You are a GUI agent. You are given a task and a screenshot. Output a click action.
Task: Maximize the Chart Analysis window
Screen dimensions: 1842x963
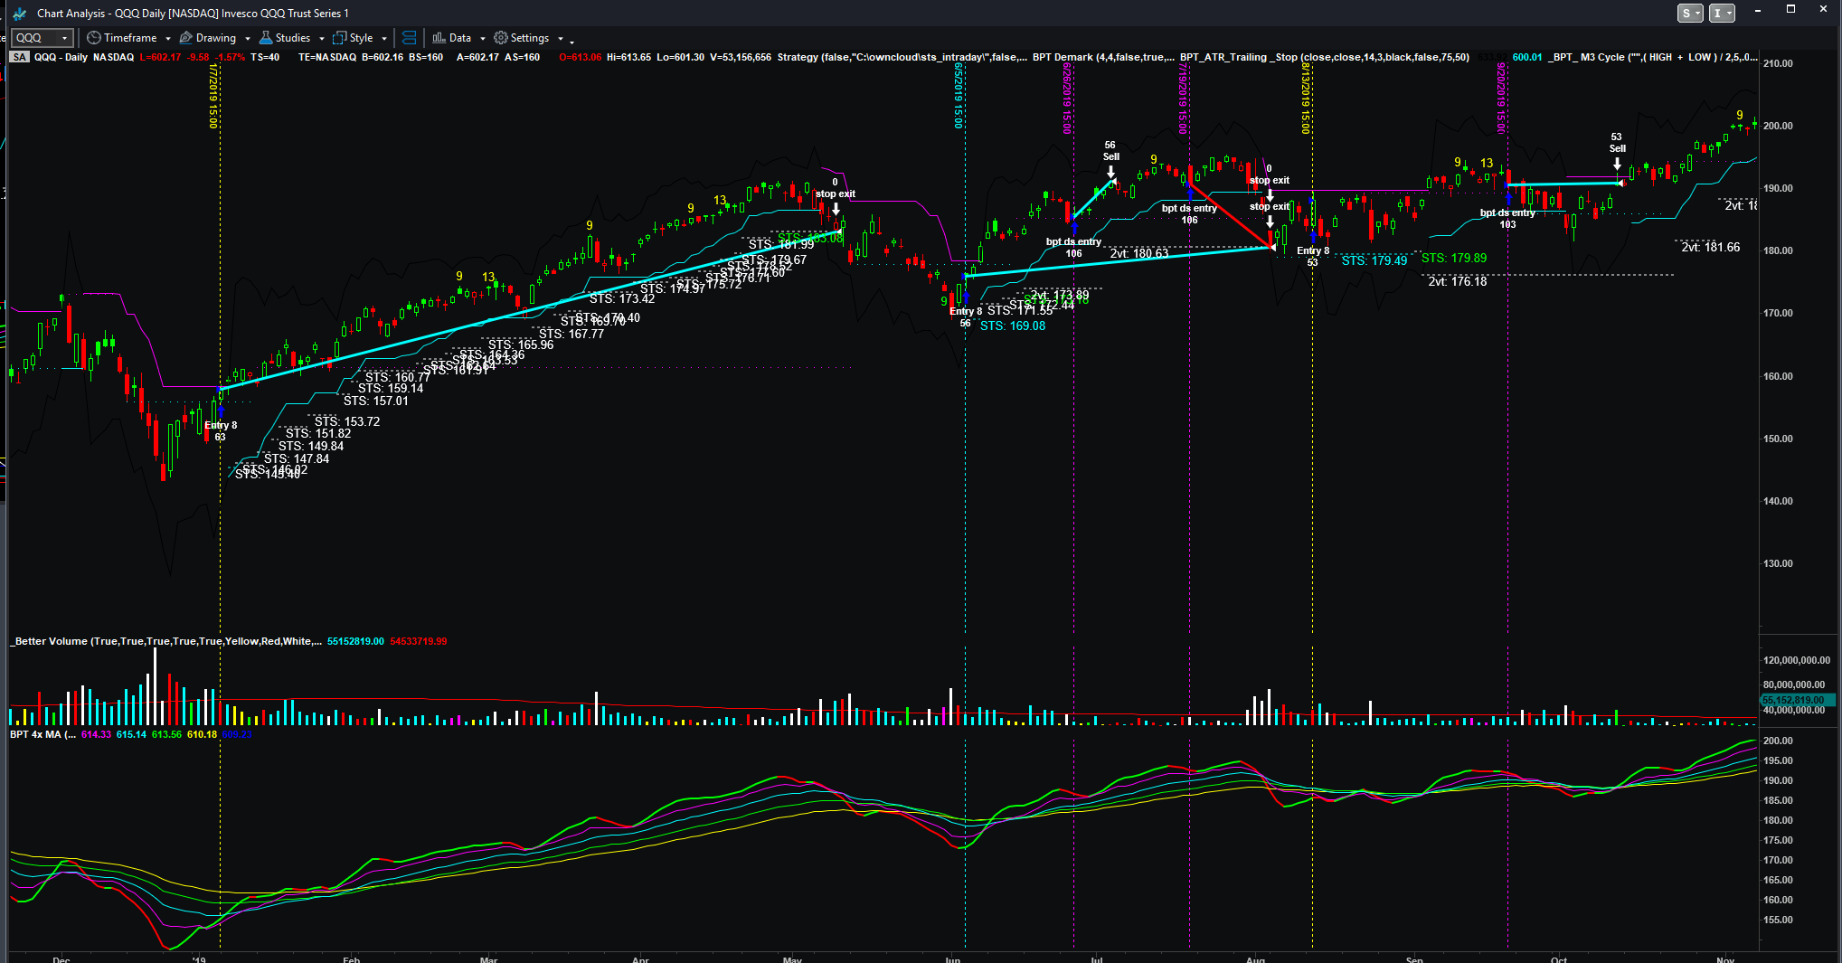click(1790, 10)
